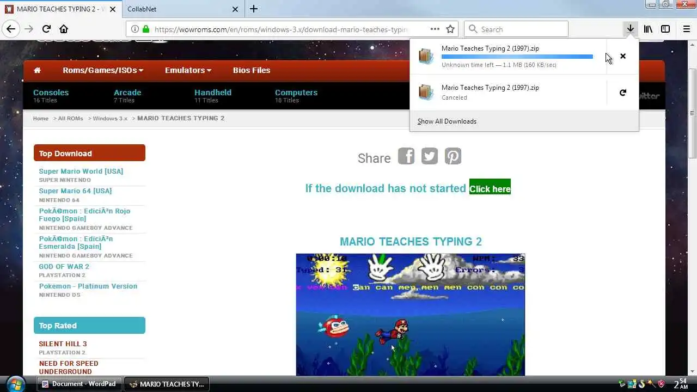Screen dimensions: 697x392
Task: Close the MARIO TEACHES TYPING 2 tab
Action: coord(112,9)
